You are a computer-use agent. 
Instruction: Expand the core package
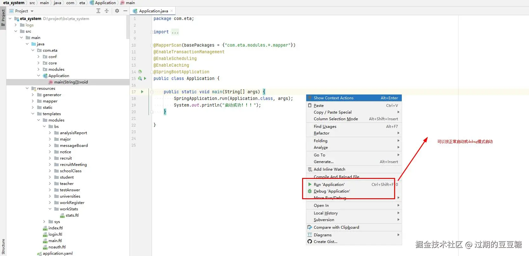tap(38, 63)
